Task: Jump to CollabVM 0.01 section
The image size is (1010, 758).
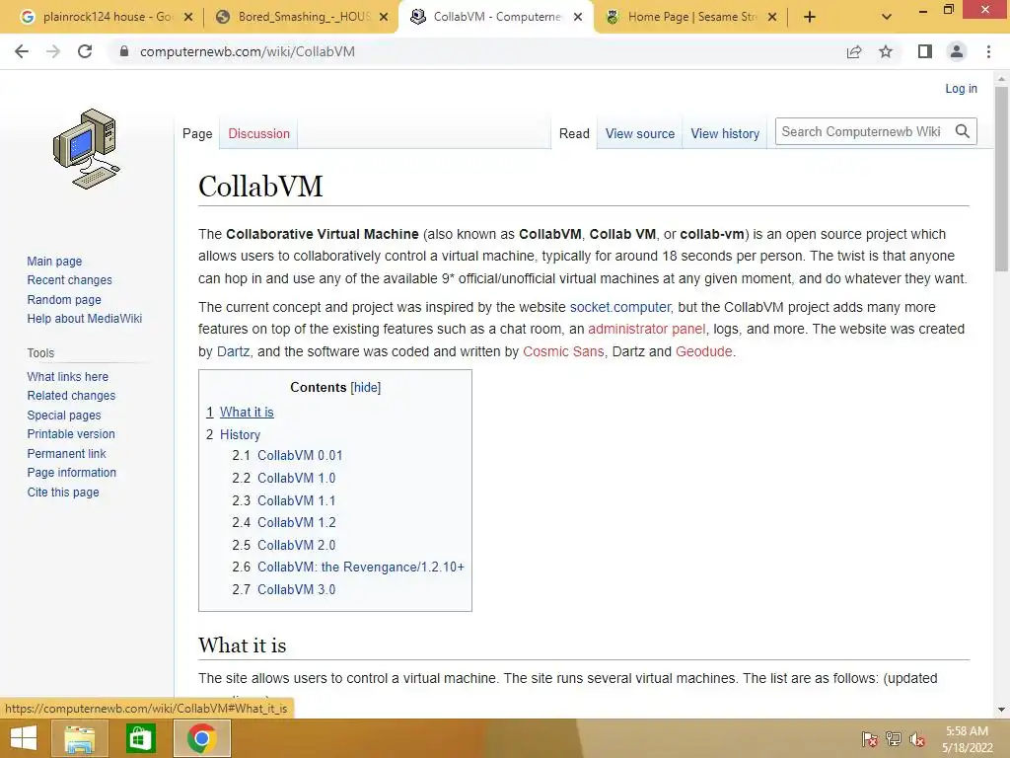Action: (300, 455)
